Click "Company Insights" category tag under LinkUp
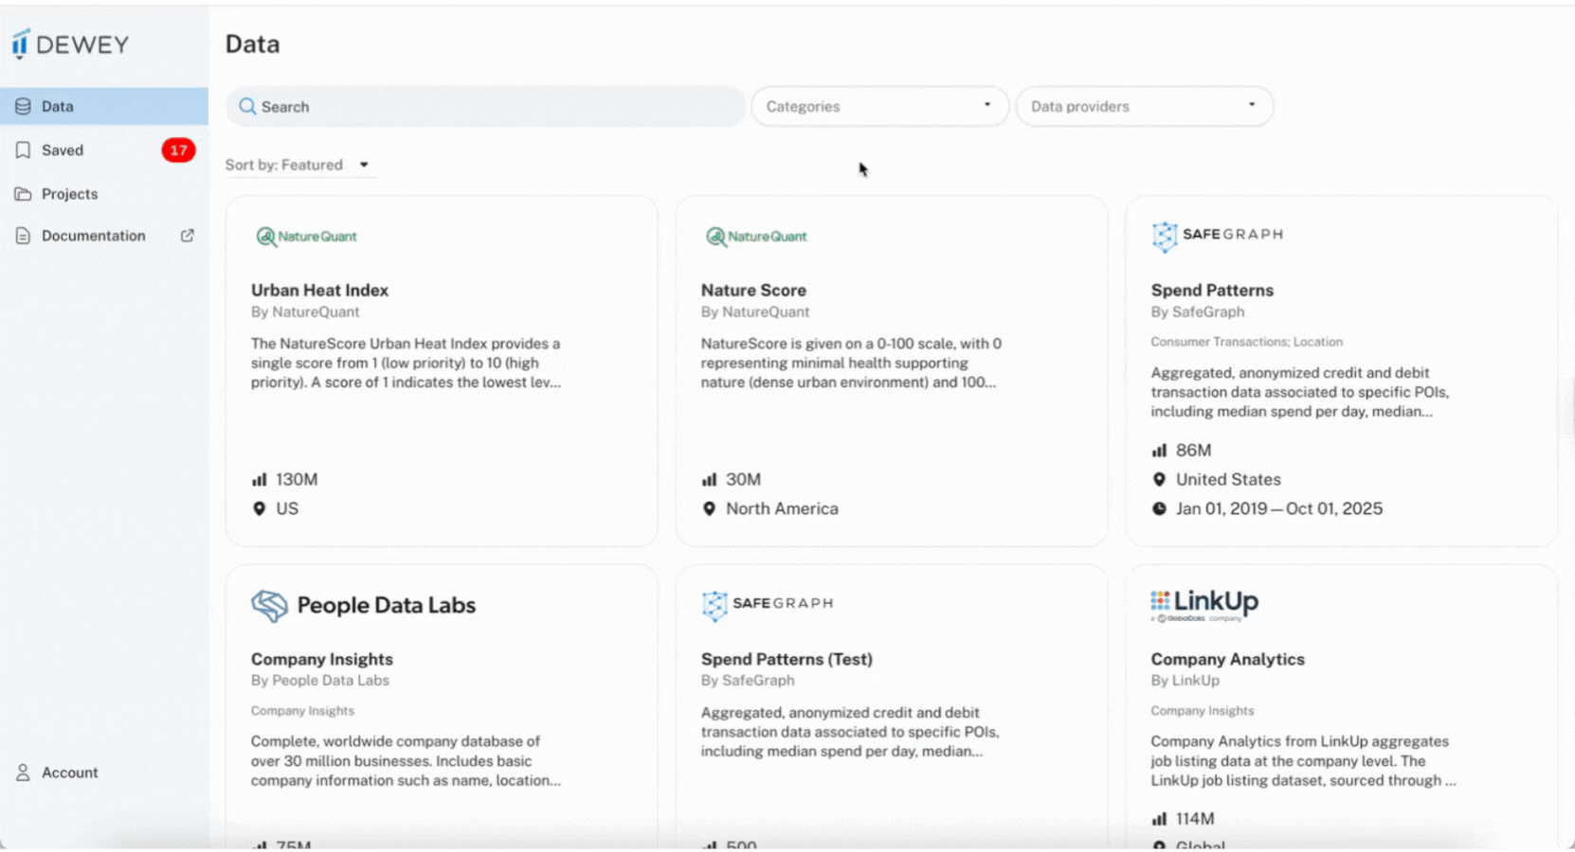1575x852 pixels. (x=1202, y=711)
